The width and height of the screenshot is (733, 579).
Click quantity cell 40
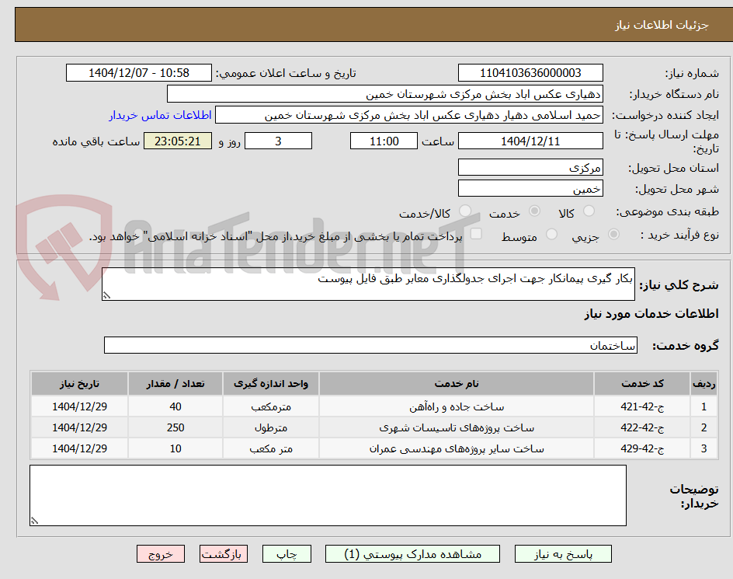175,406
